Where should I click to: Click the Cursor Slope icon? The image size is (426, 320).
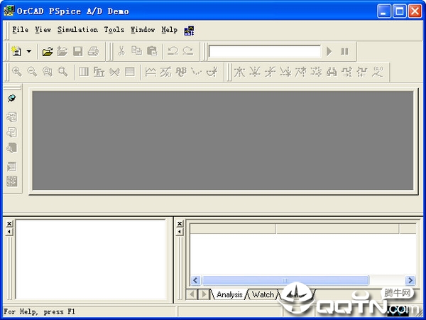click(270, 72)
